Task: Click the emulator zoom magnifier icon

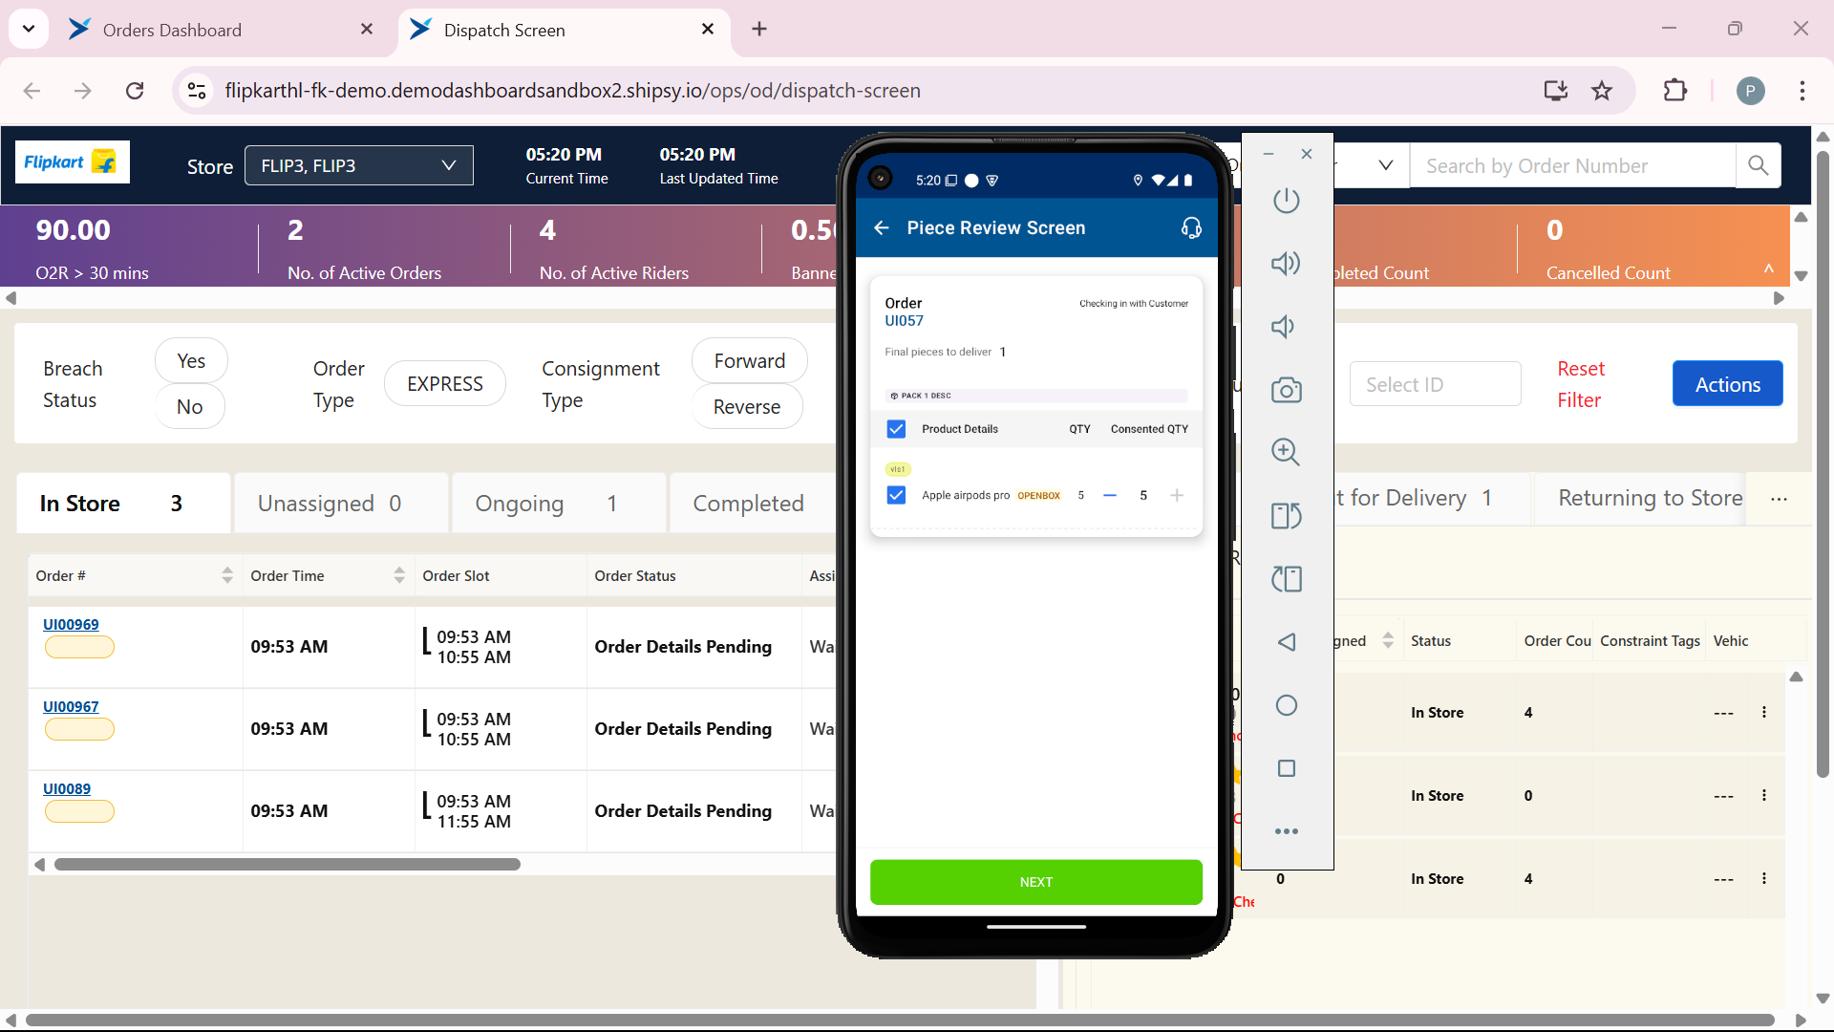Action: [1287, 452]
